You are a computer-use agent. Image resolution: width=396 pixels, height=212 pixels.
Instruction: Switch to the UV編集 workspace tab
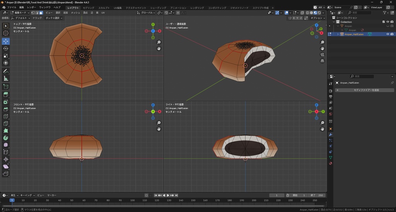[x=118, y=8]
